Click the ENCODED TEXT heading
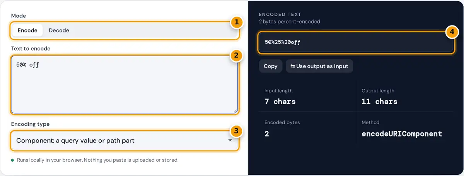Image resolution: width=464 pixels, height=176 pixels. click(x=280, y=14)
